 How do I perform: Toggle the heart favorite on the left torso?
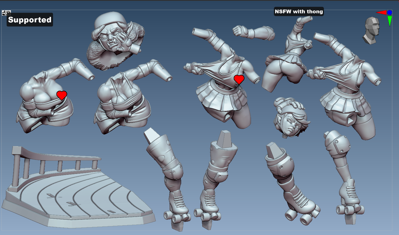[61, 95]
